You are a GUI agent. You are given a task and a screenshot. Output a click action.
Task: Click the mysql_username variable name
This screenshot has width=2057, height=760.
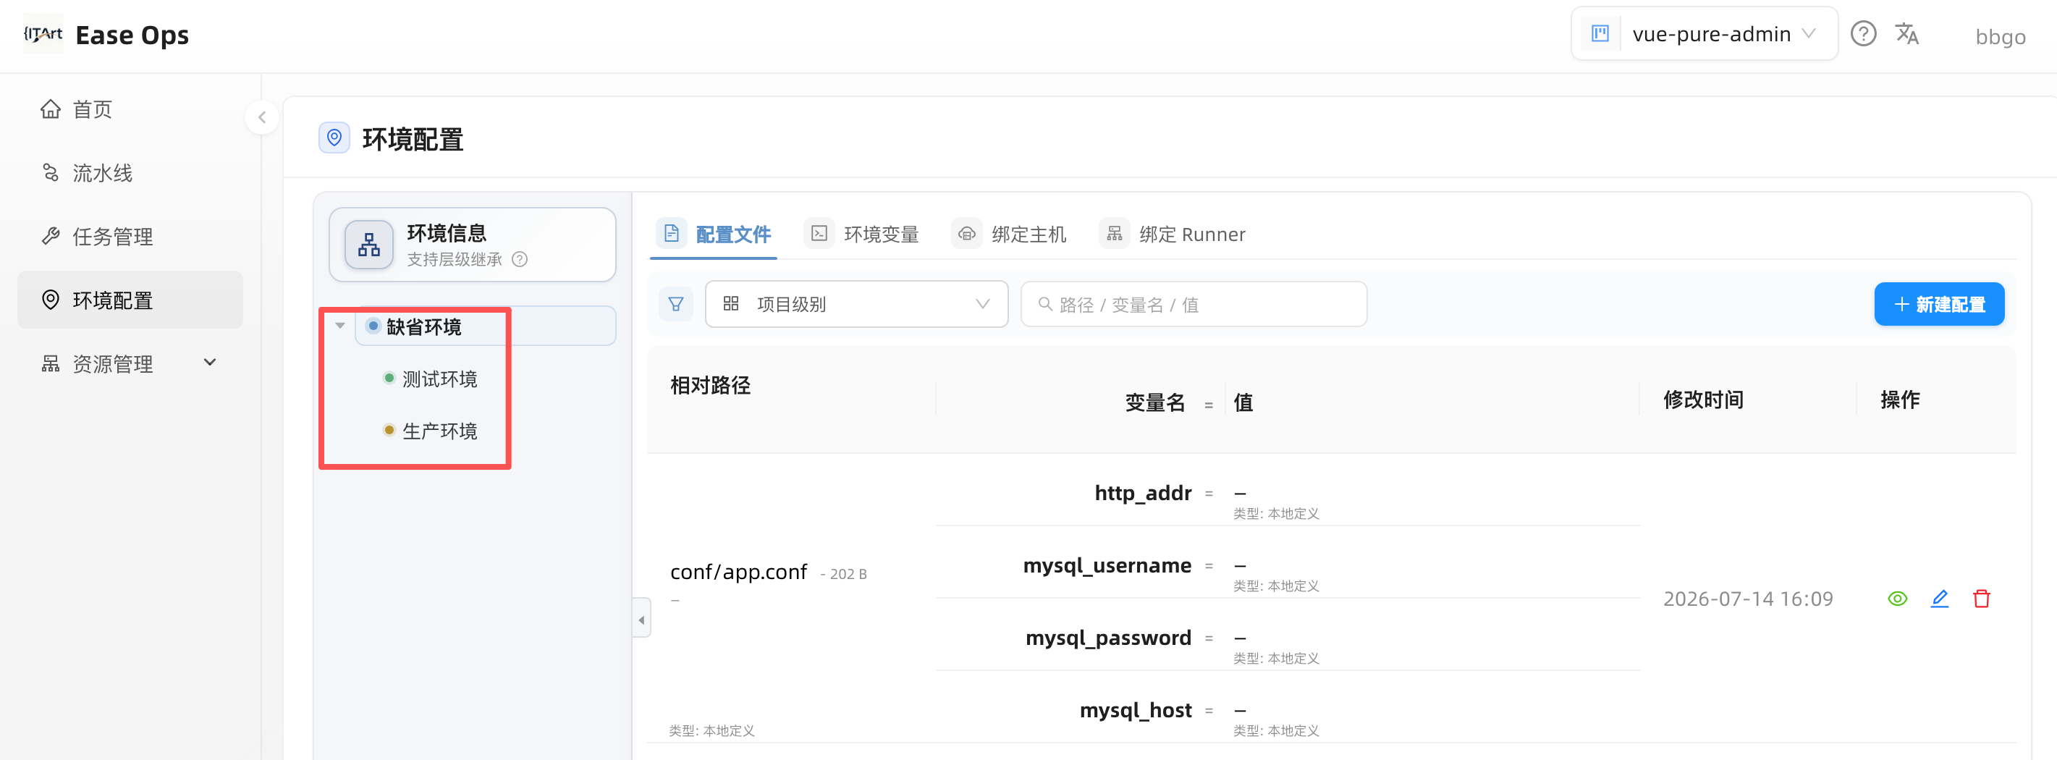(1107, 566)
